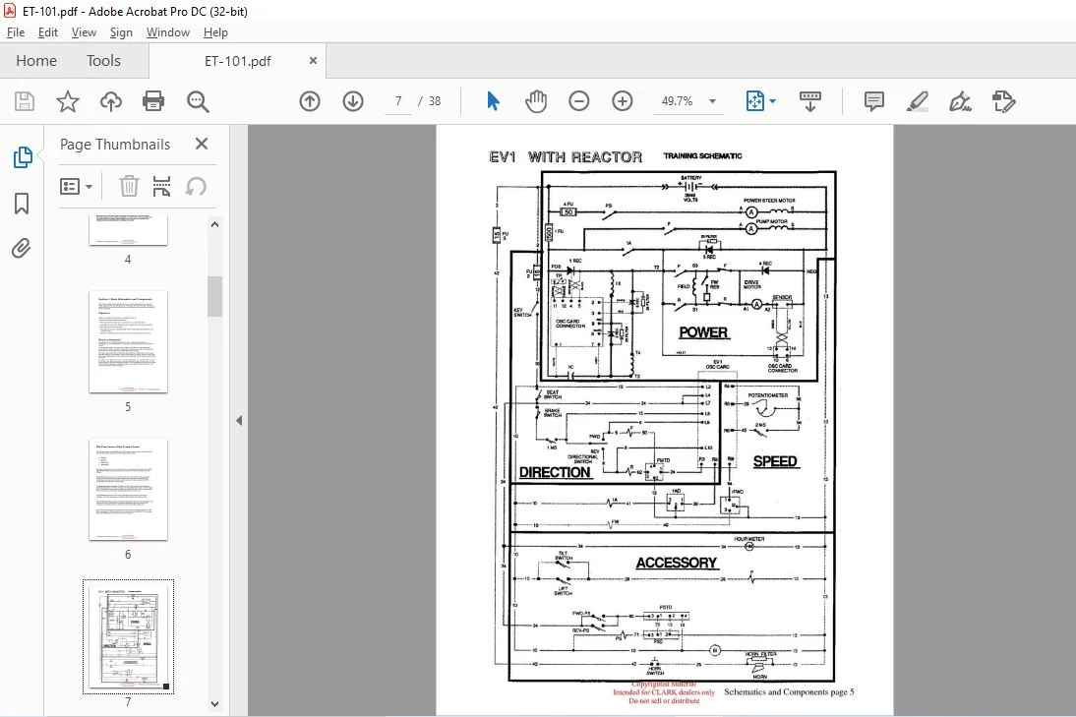Open the thumbnails options menu dropdown
Image resolution: width=1076 pixels, height=717 pixels.
pyautogui.click(x=76, y=186)
